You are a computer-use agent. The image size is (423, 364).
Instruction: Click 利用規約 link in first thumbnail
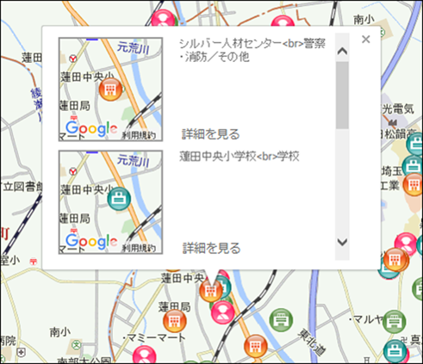tap(140, 135)
